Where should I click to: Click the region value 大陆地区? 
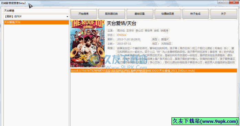pyautogui.click(x=166, y=44)
